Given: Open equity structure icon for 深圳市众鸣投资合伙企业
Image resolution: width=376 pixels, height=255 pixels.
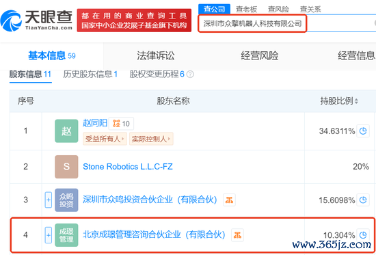Looking at the screenshot, I should click(229, 200).
